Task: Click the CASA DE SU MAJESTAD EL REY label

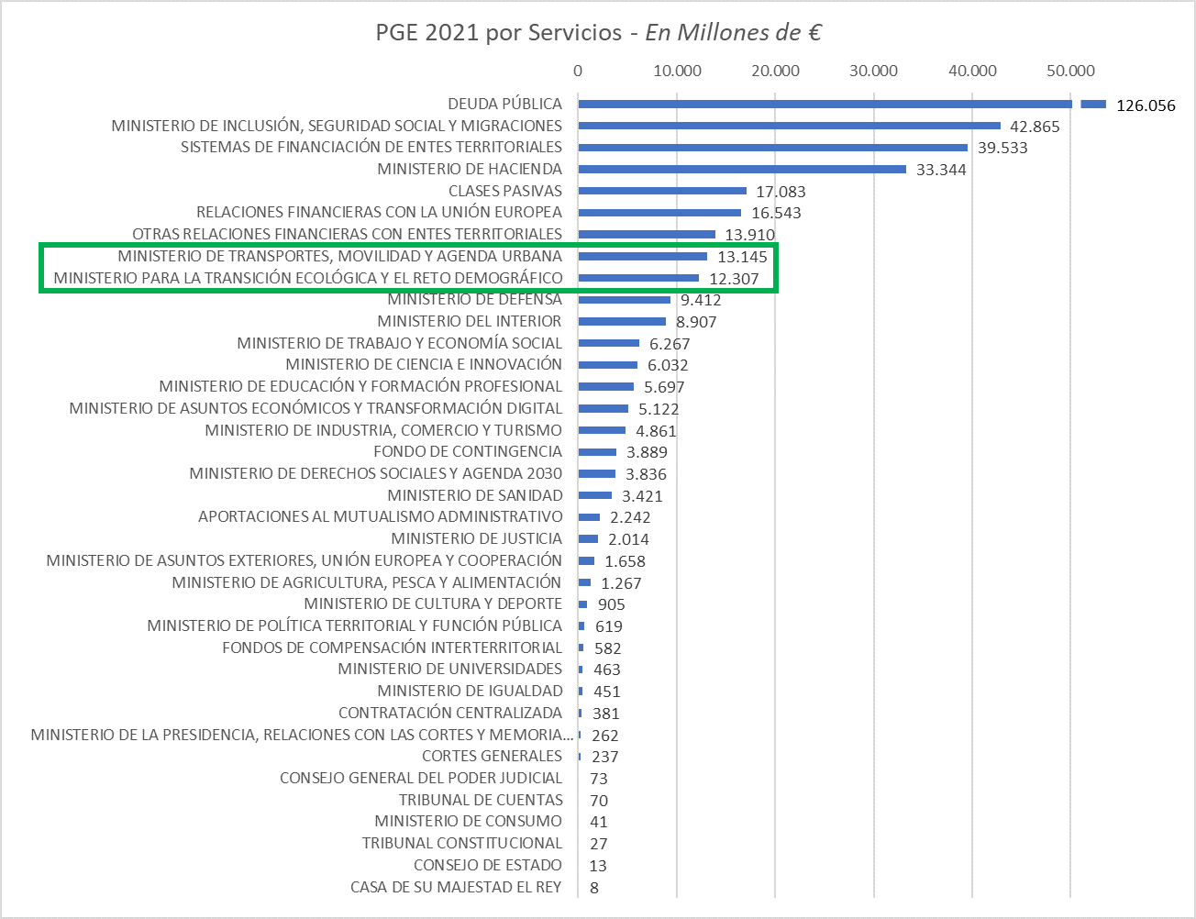Action: click(456, 887)
